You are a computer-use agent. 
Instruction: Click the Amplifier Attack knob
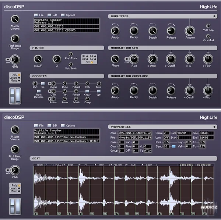pyautogui.click(x=115, y=31)
